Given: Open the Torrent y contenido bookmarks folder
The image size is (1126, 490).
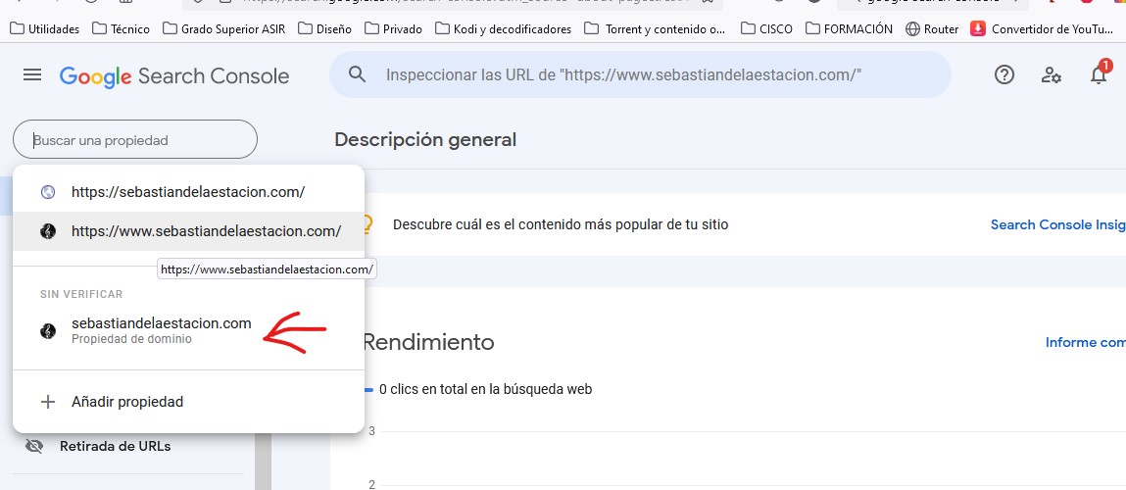Looking at the screenshot, I should (x=655, y=28).
